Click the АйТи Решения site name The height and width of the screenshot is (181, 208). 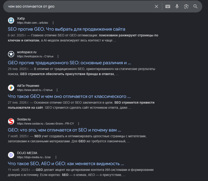pyautogui.click(x=28, y=86)
